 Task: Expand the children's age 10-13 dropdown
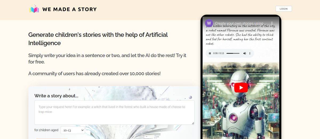(x=73, y=130)
